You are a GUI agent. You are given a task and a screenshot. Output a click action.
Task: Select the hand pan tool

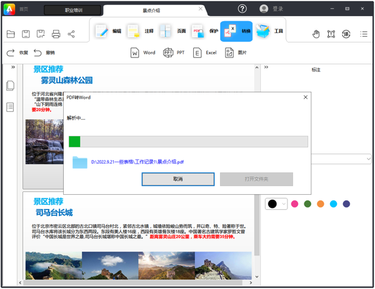(316, 34)
